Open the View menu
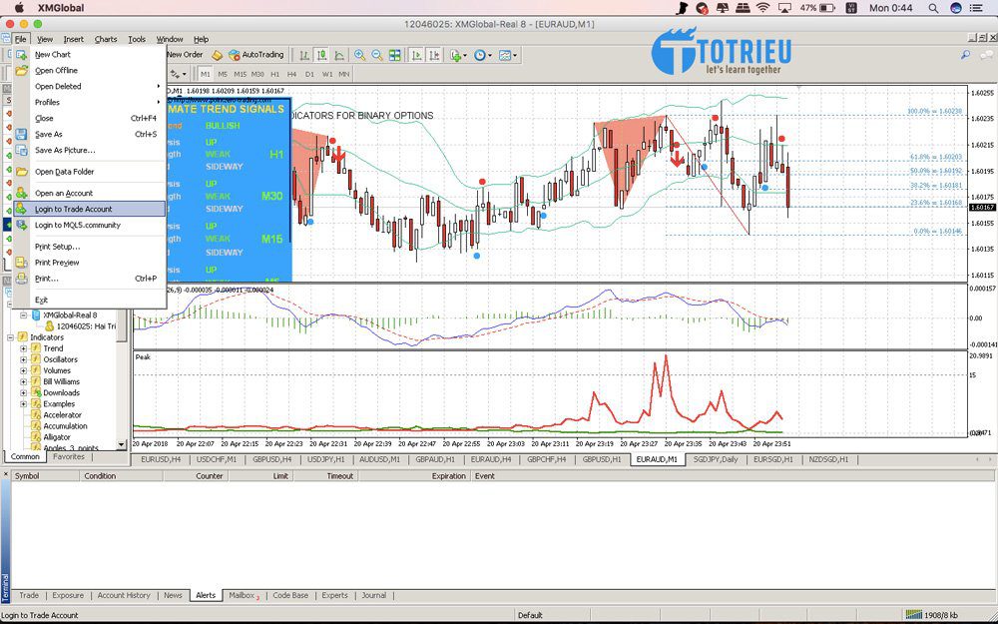The width and height of the screenshot is (998, 624). coord(45,39)
